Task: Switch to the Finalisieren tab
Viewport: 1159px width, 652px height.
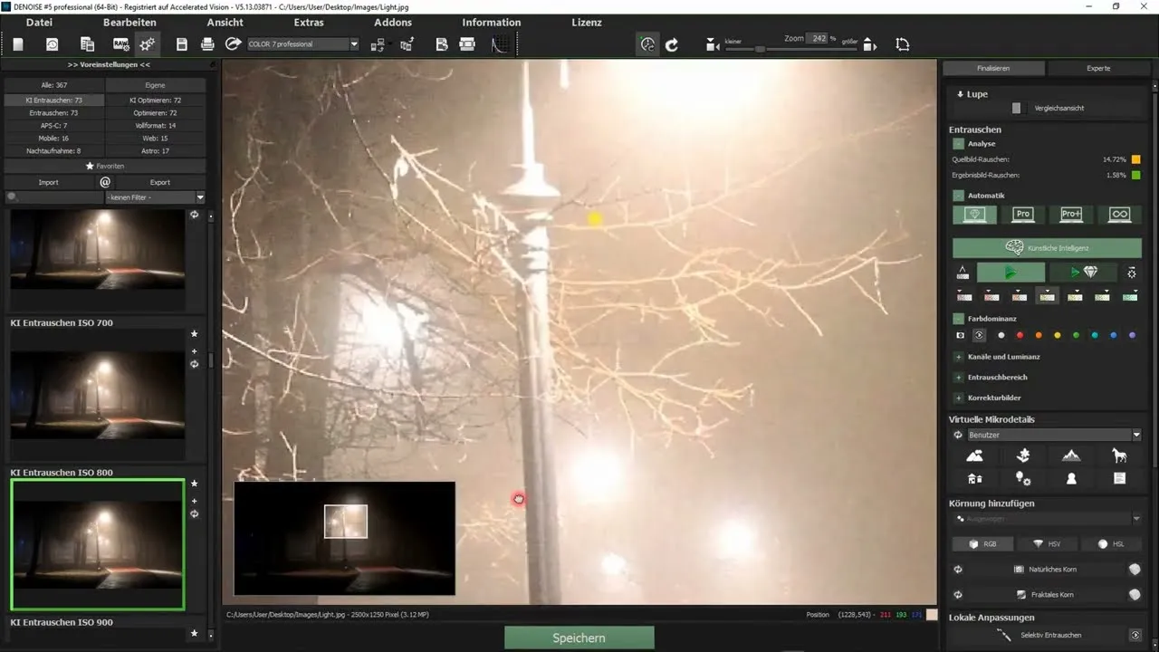Action: click(993, 68)
